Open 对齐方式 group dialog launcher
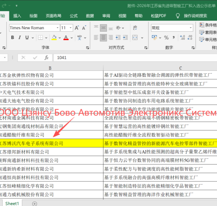The height and width of the screenshot is (206, 217). [146, 48]
